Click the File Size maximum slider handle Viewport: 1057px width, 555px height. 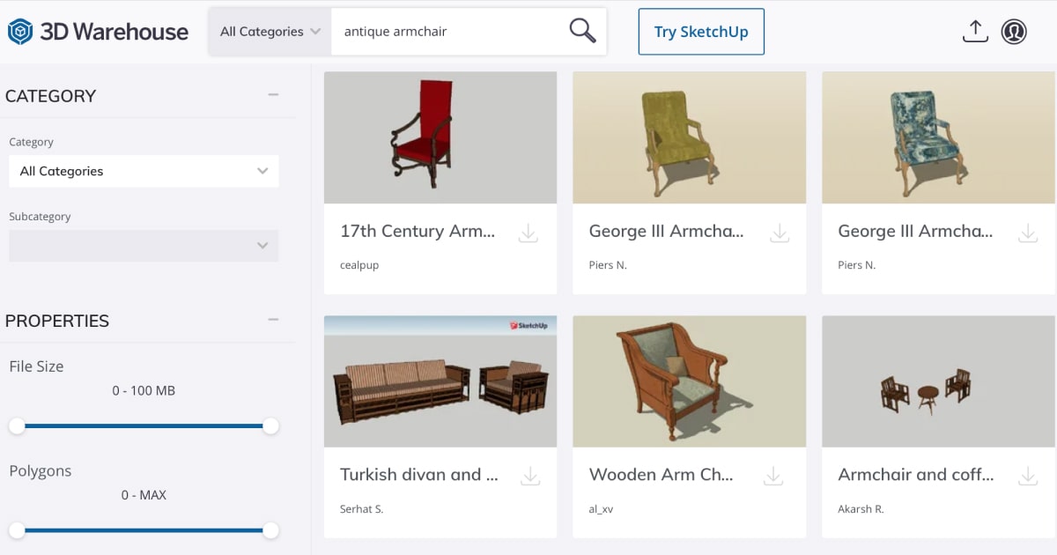pos(270,426)
